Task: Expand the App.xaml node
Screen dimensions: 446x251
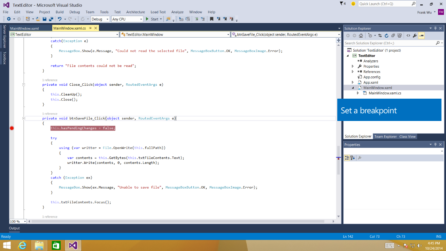Action: 353,82
